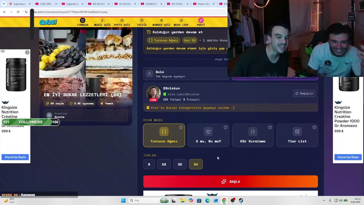Open Number Quiz from the navbar
The image size is (364, 205).
click(161, 22)
